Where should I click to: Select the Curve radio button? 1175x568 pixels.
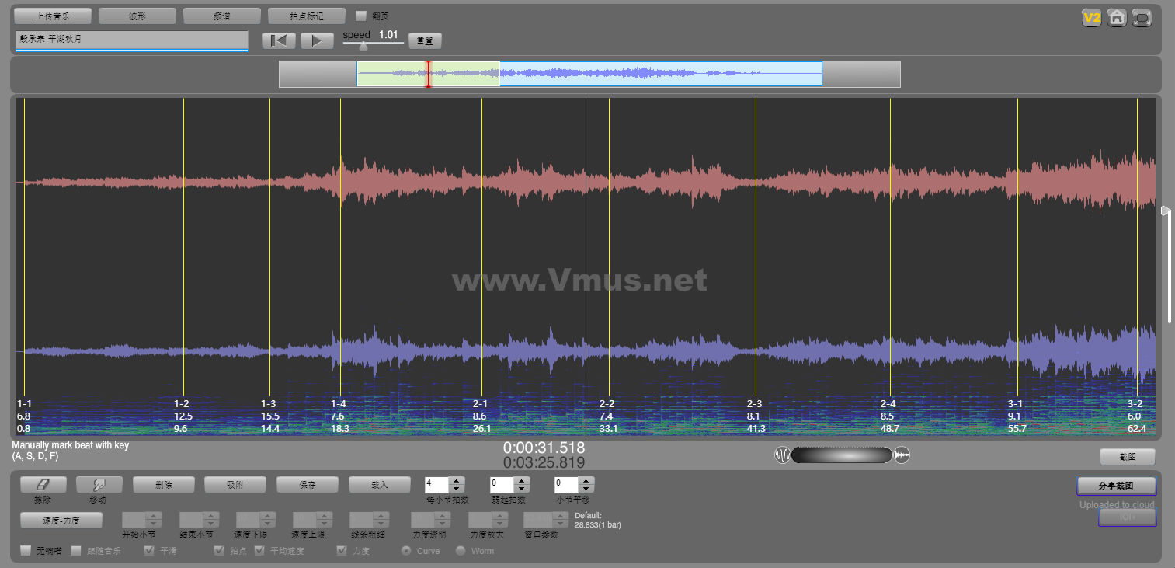click(x=405, y=551)
